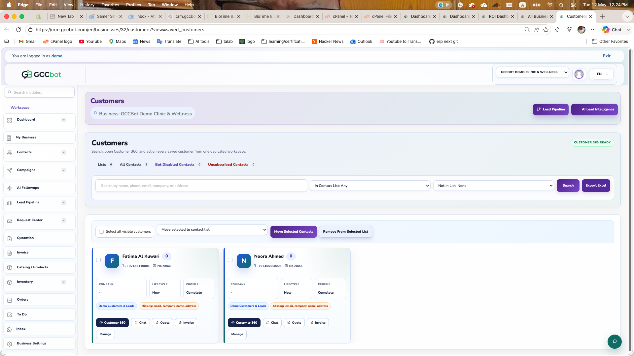This screenshot has width=634, height=356.
Task: Open Chat on Fatima Al Kuwari's card
Action: 140,323
